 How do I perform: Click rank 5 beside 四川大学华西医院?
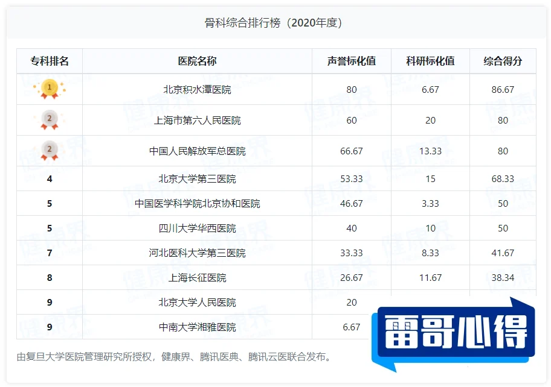(50, 228)
